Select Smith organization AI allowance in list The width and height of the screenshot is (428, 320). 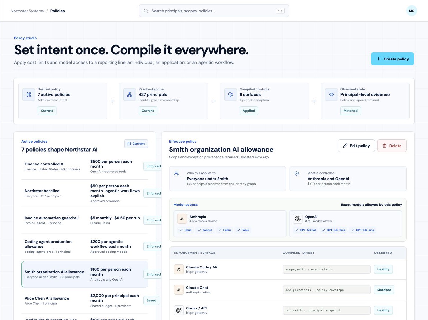(85, 274)
